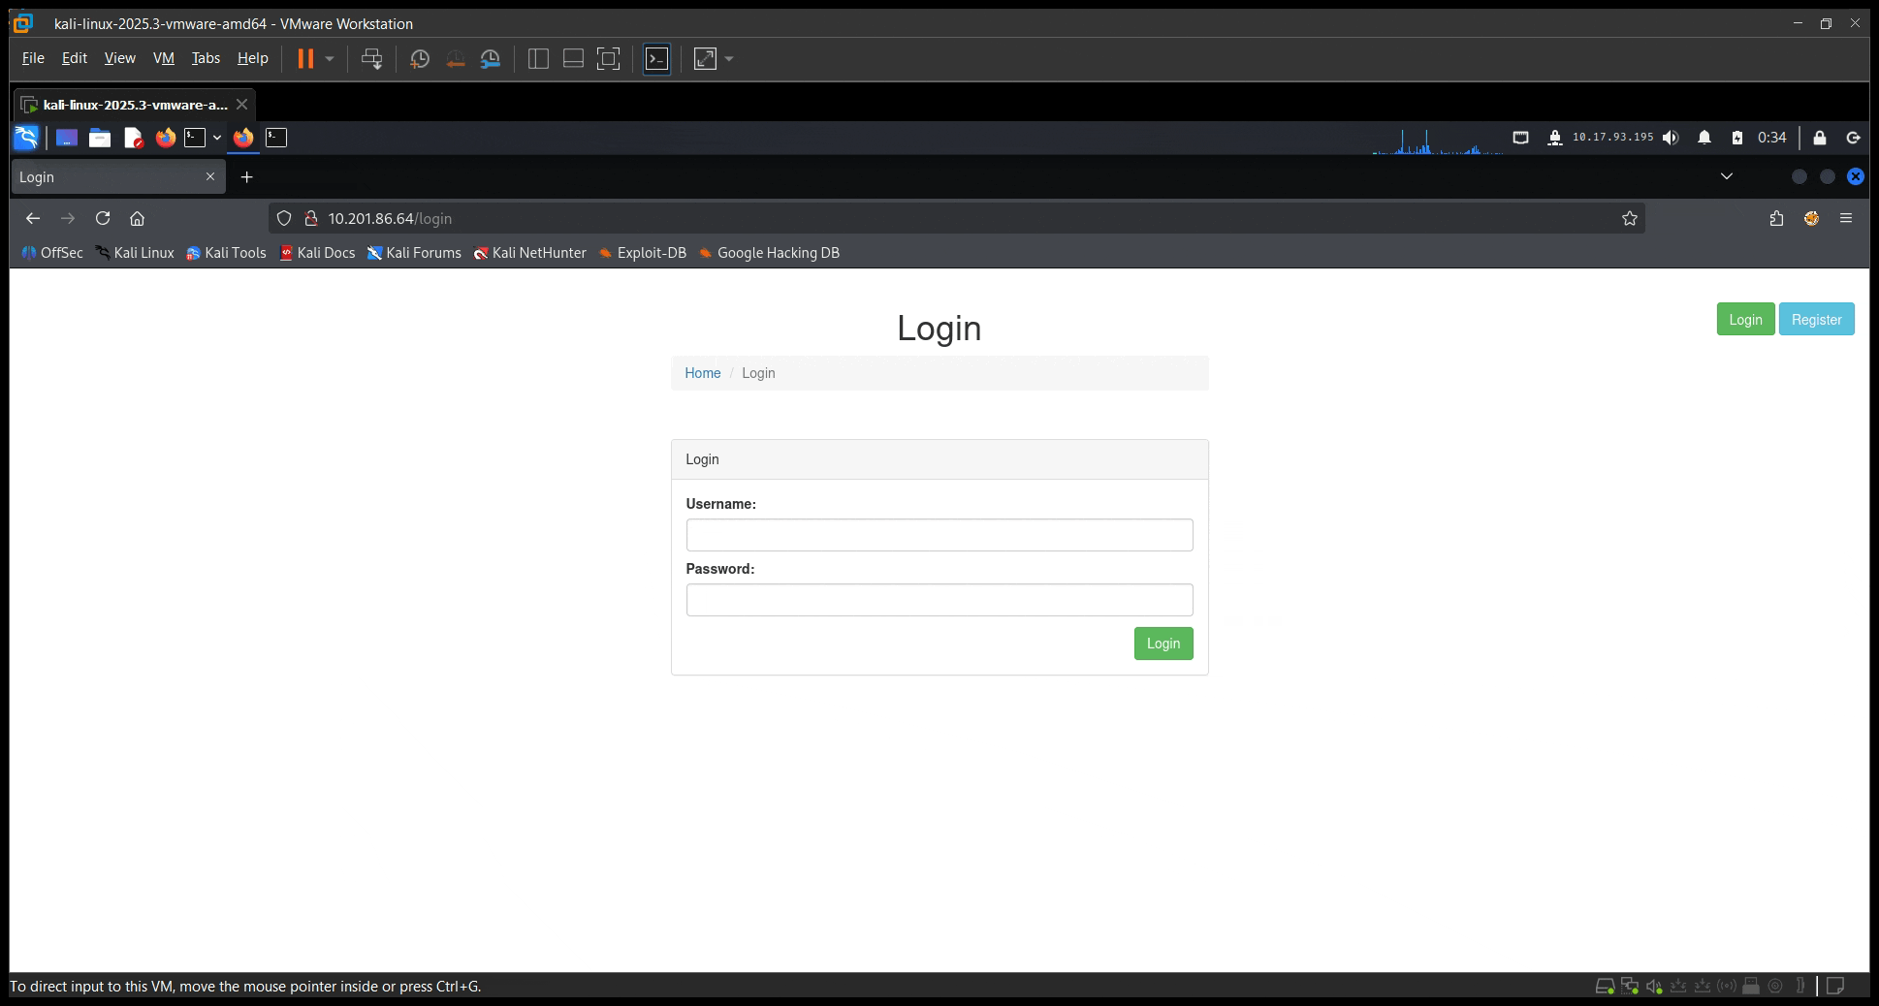Toggle Kali volume speaker icon
Image resolution: width=1879 pixels, height=1006 pixels.
coord(1671,138)
